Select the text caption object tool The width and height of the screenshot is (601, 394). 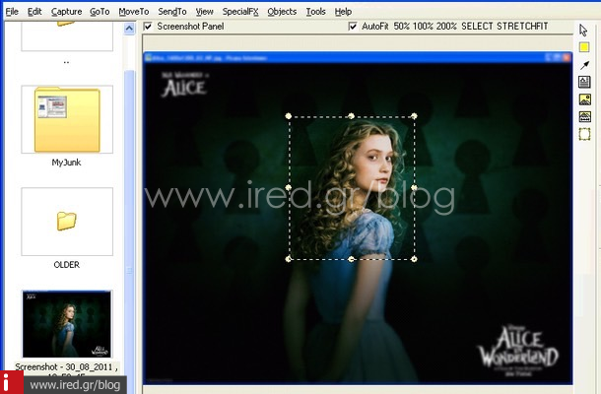click(584, 82)
